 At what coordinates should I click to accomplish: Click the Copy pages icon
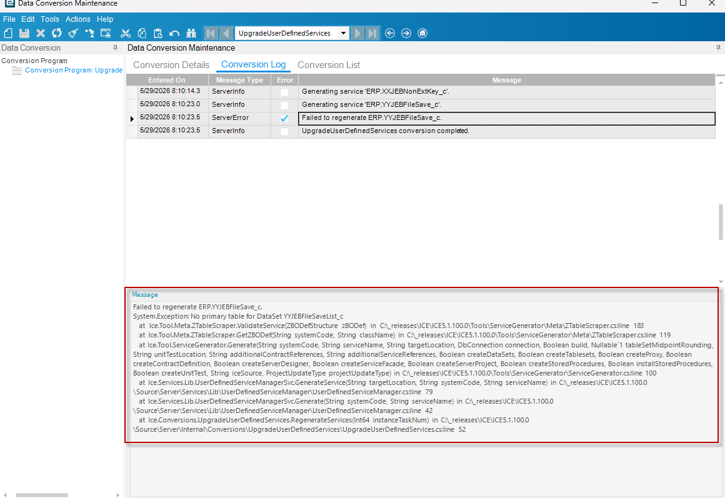[x=142, y=33]
